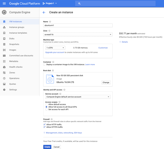
Task: Click the help icon next to Zone
Action: [x=49, y=31]
